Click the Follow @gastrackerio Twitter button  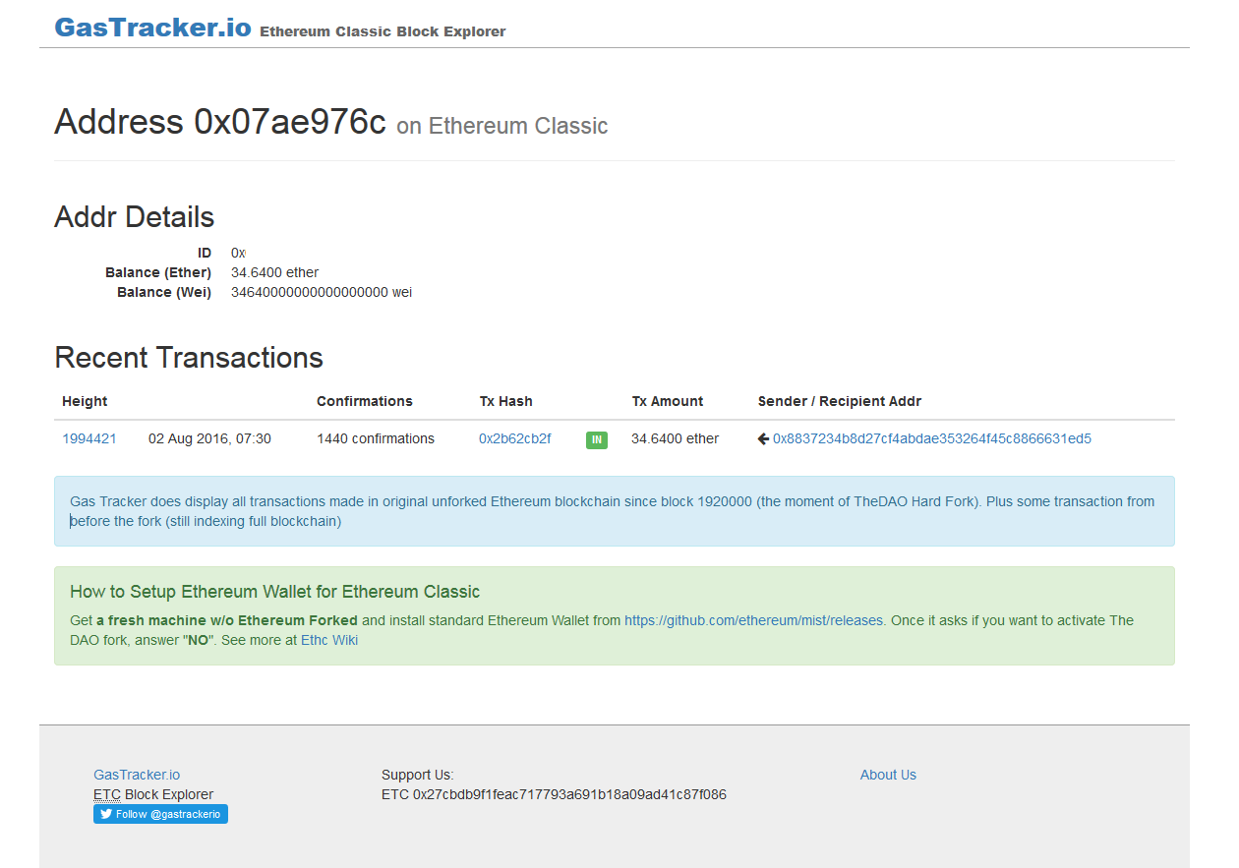(x=160, y=814)
